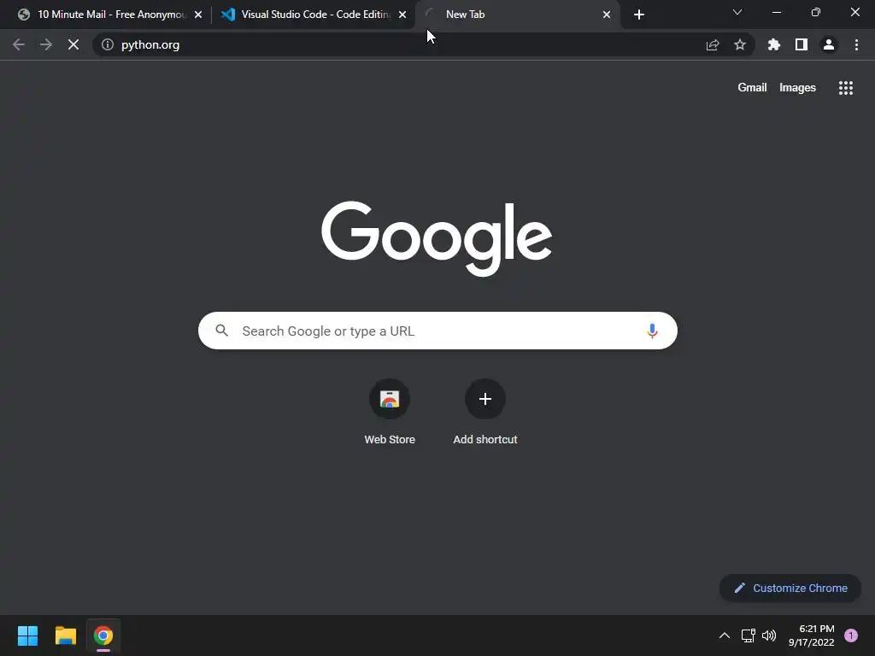Open network settings from tray
This screenshot has height=656, width=875.
[x=748, y=635]
